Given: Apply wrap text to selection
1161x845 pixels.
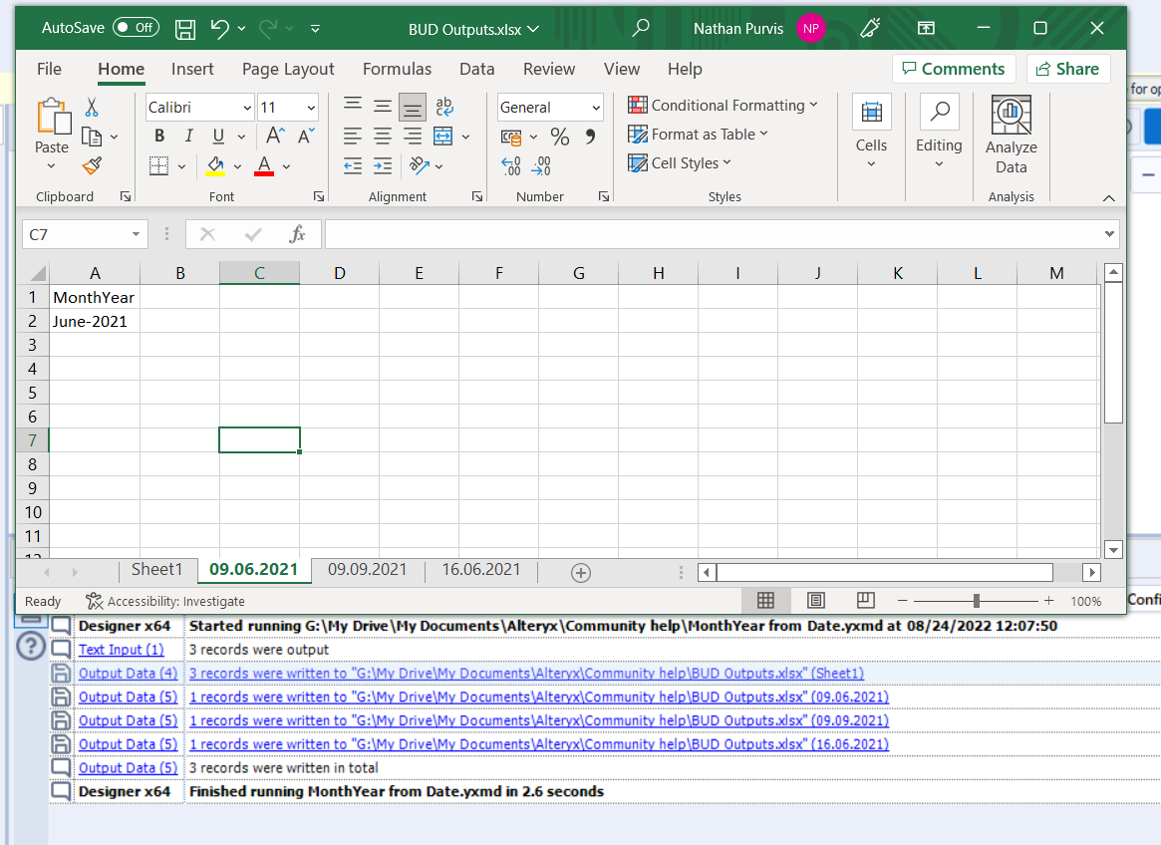Looking at the screenshot, I should (x=442, y=107).
